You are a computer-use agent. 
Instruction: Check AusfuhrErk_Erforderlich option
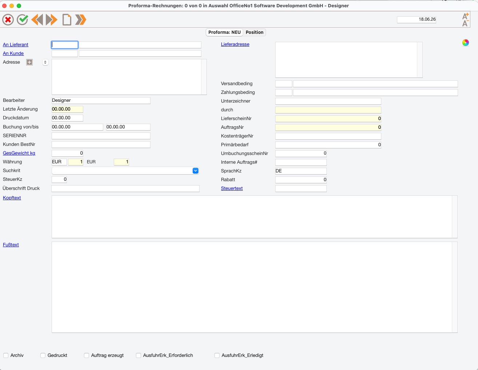coord(138,355)
